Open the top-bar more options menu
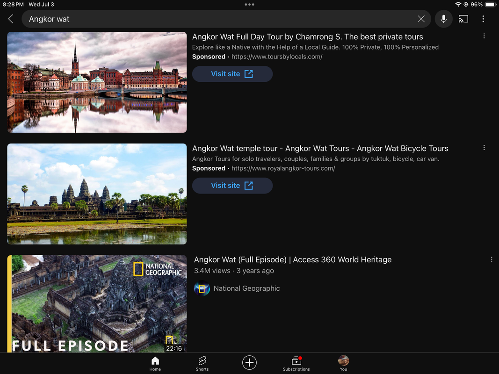Screen dimensions: 499x374 (483, 19)
